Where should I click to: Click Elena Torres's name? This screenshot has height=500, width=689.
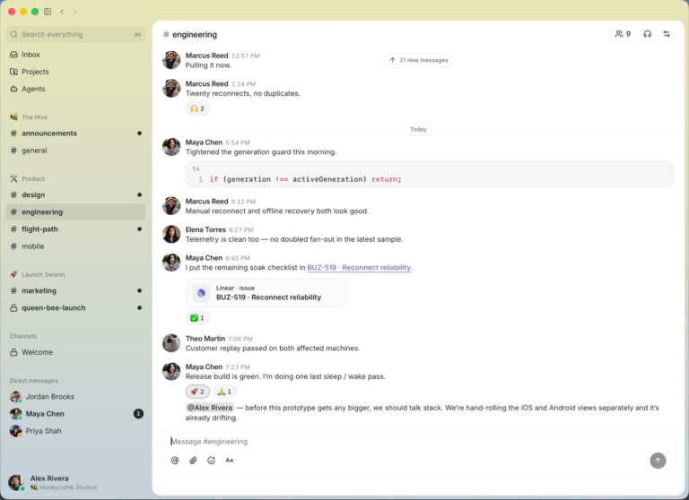[x=205, y=229]
